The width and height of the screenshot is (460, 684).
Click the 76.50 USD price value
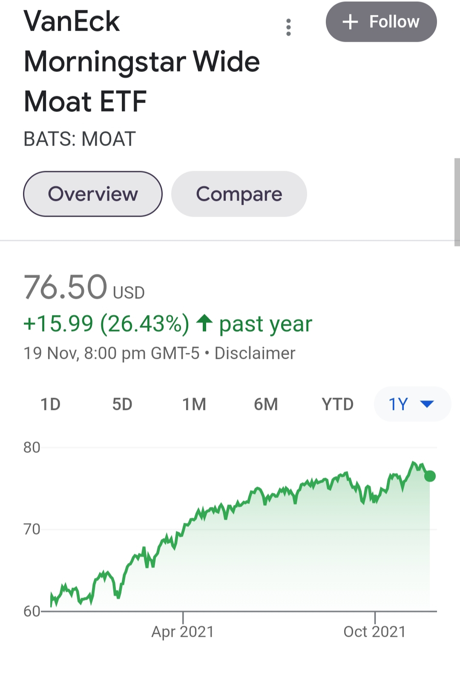tap(66, 287)
